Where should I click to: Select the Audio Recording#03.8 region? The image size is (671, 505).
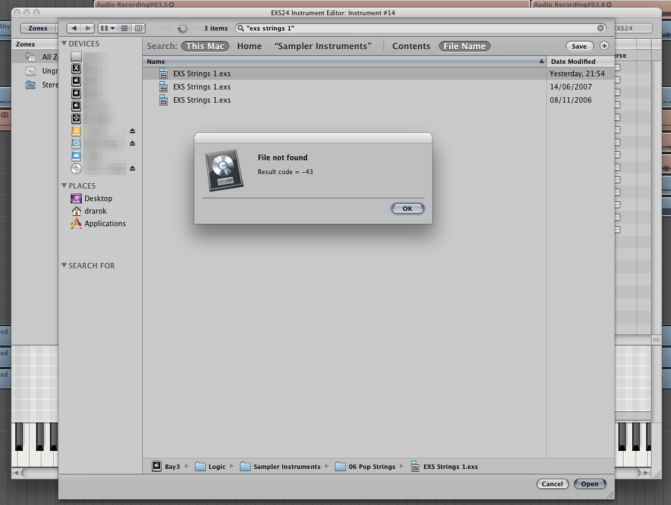tap(601, 4)
